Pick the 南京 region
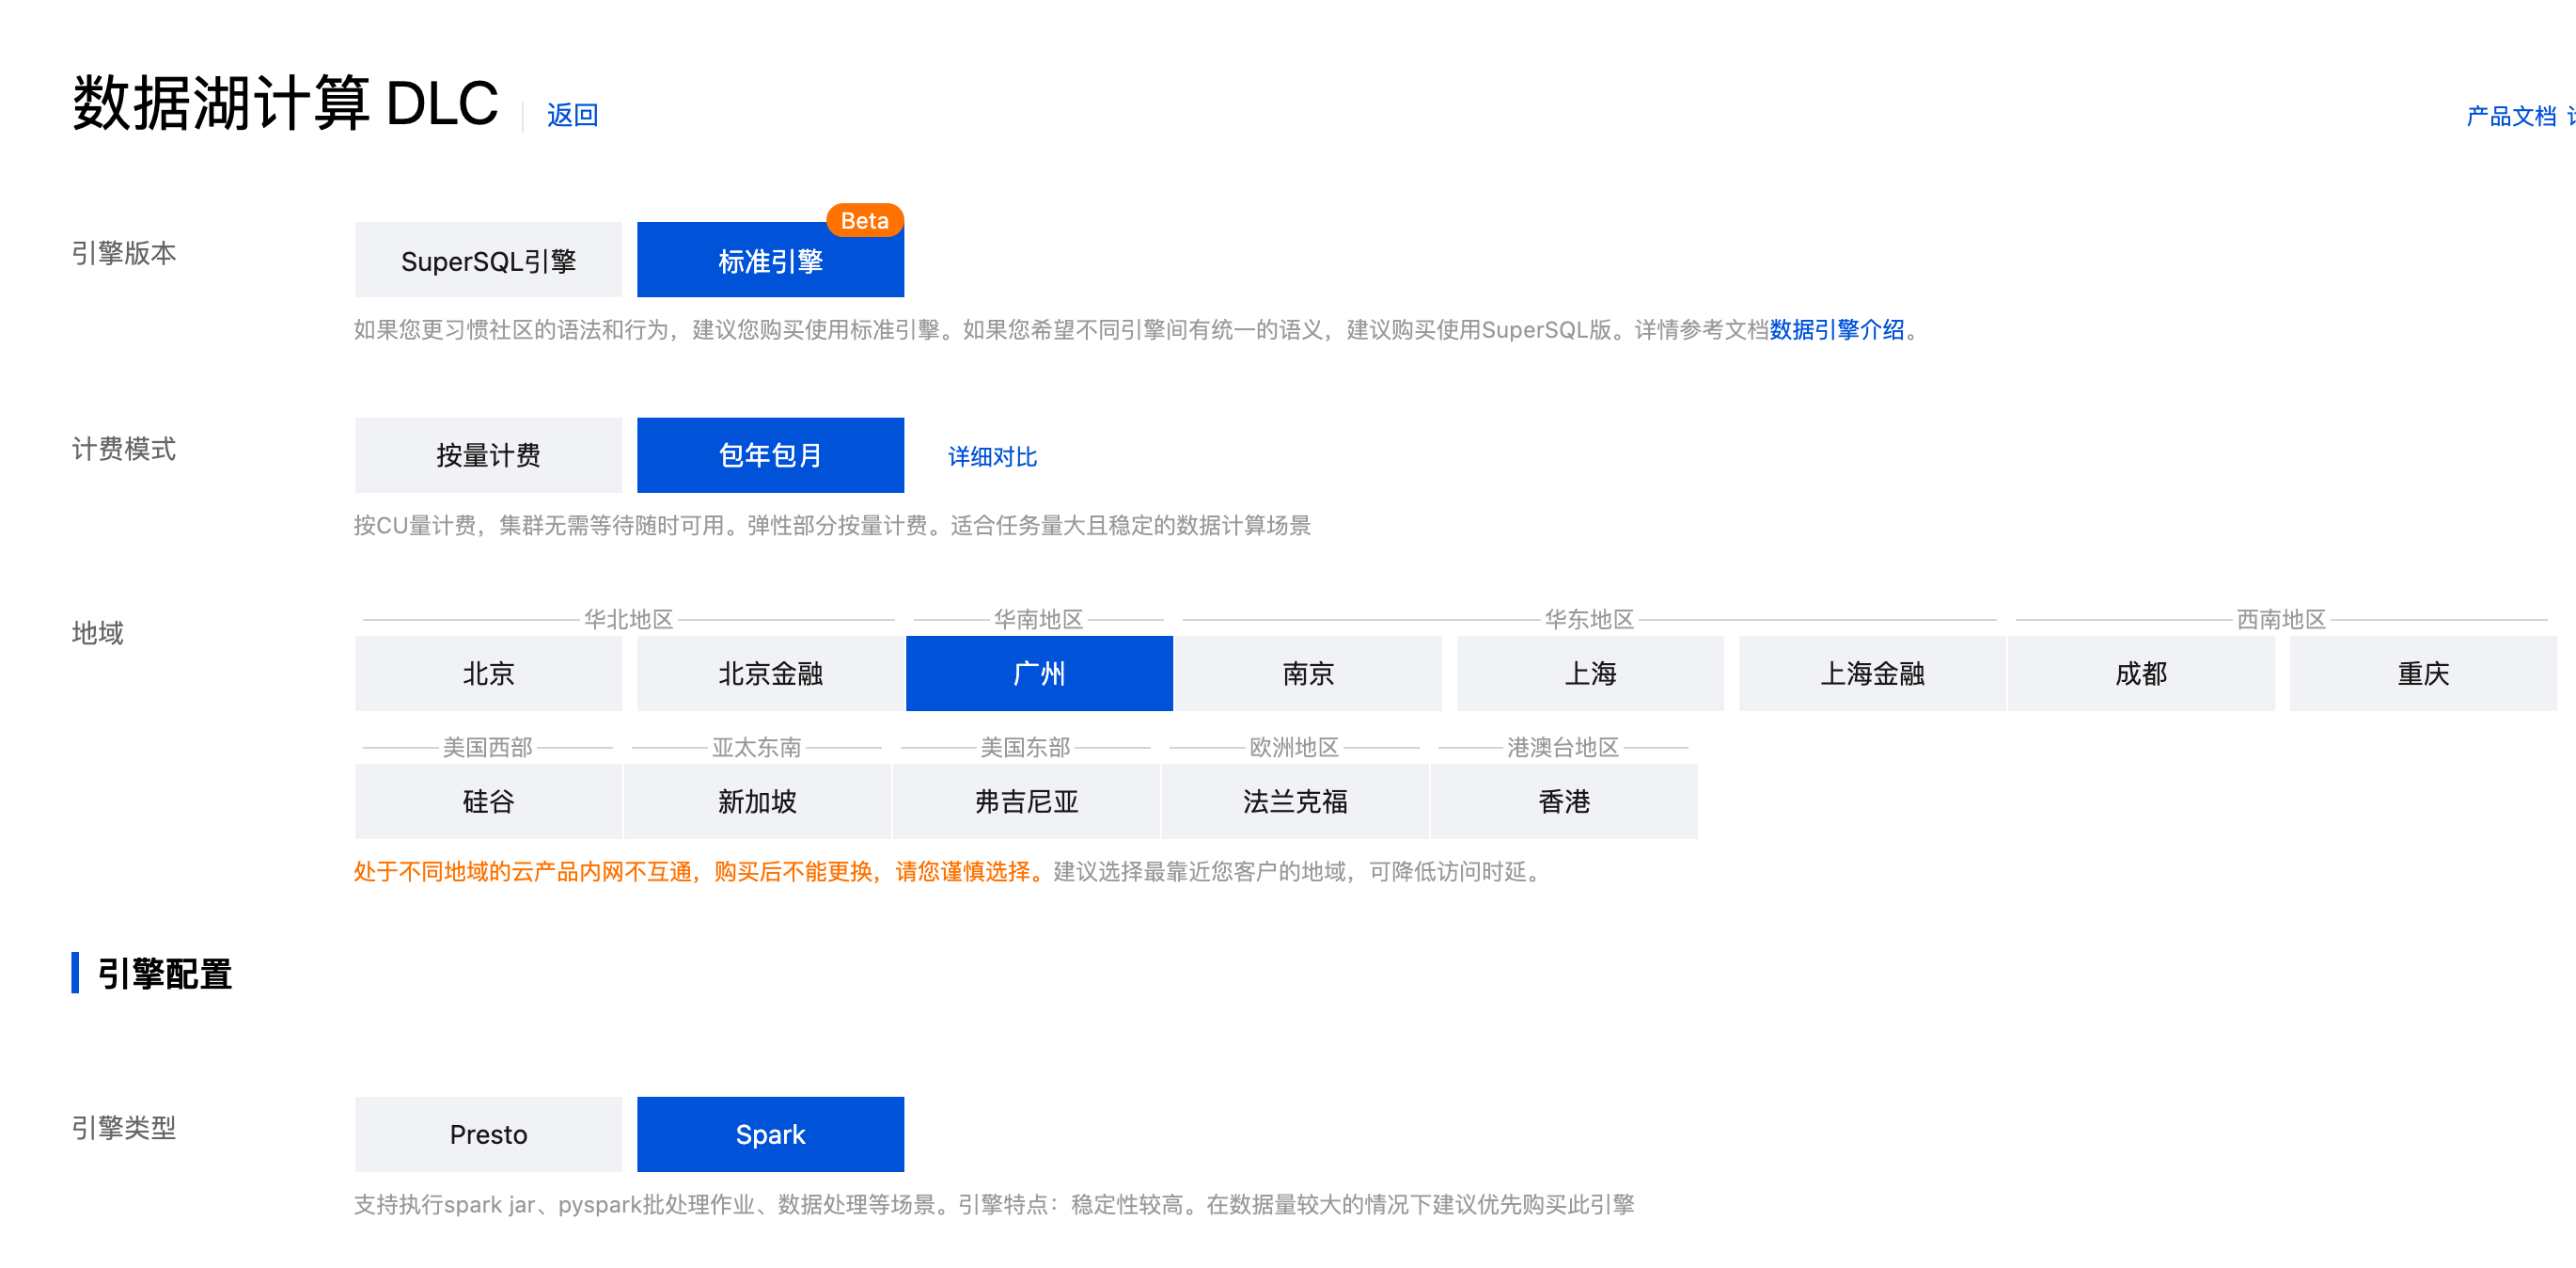 tap(1308, 674)
